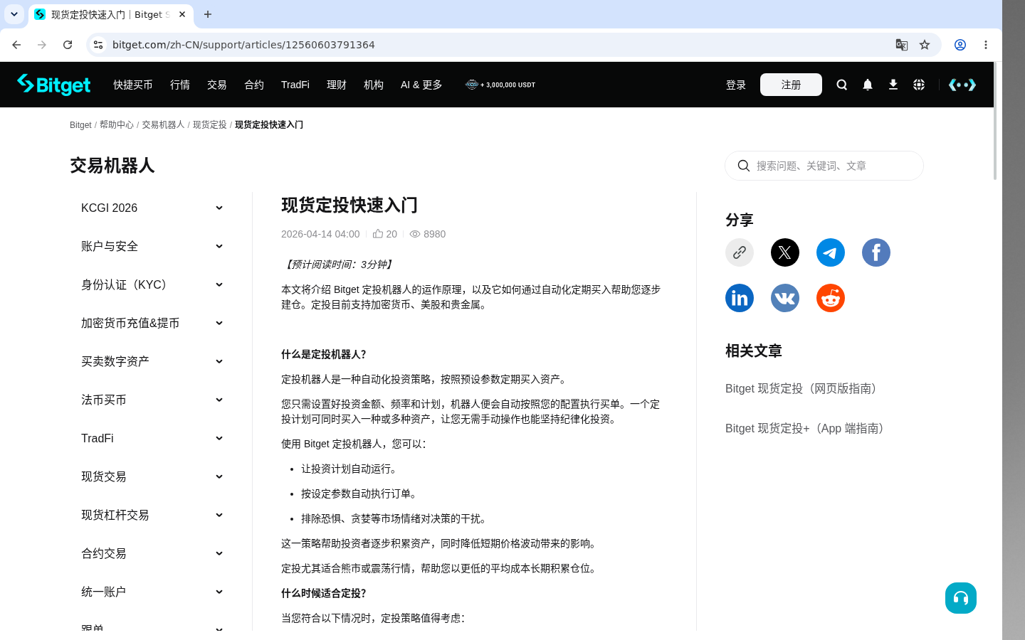
Task: Click the 注册 button
Action: point(791,85)
